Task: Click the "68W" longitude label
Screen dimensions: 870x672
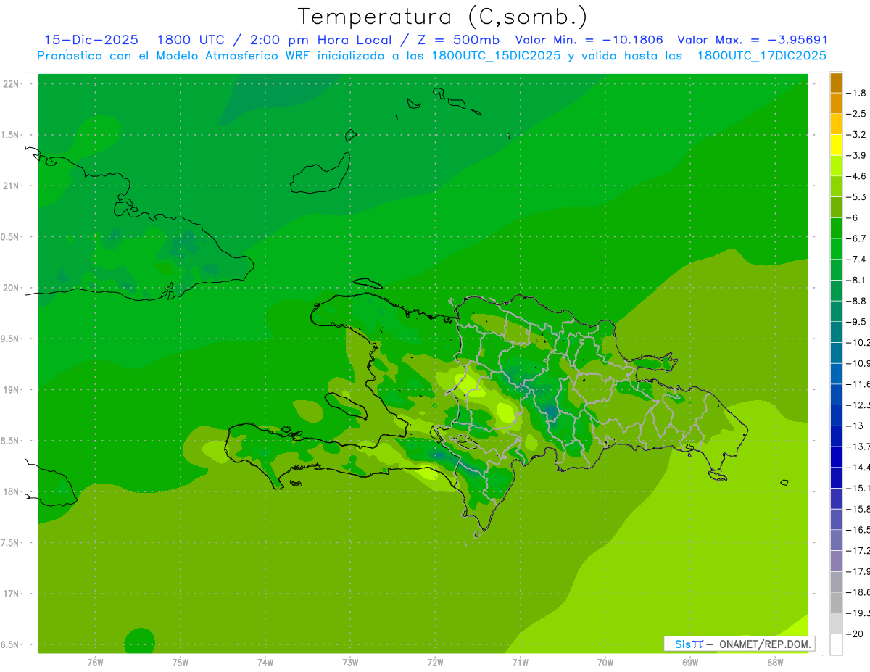Action: pyautogui.click(x=775, y=662)
